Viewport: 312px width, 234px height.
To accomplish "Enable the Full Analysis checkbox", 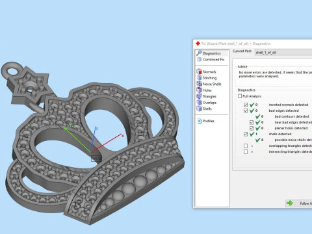I will pyautogui.click(x=240, y=96).
